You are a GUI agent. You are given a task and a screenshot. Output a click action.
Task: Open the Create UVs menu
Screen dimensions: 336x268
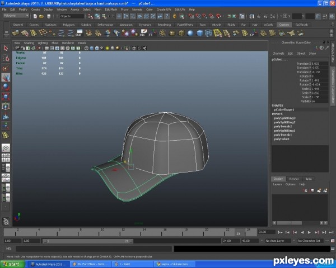pyautogui.click(x=164, y=9)
